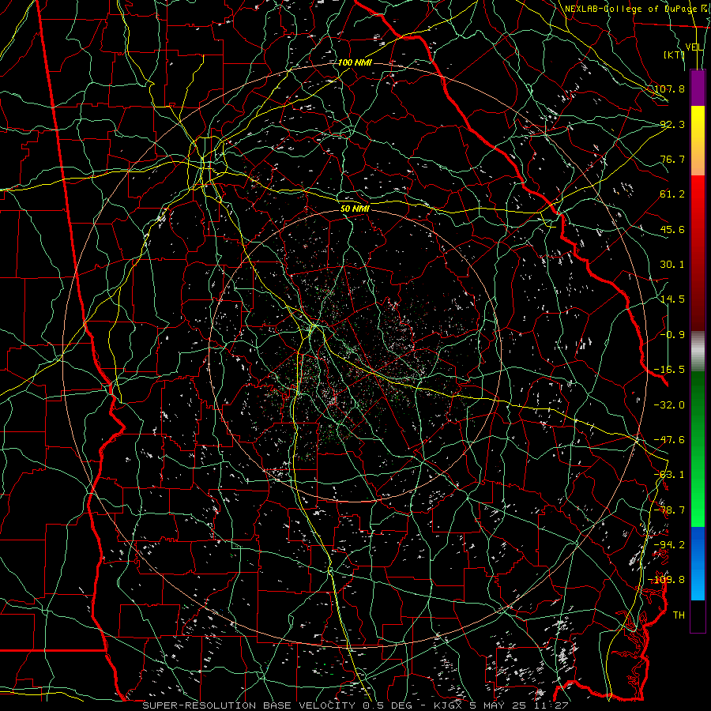Select the -47.6 velocity scale value
Screen dimensions: 711x711
click(669, 440)
